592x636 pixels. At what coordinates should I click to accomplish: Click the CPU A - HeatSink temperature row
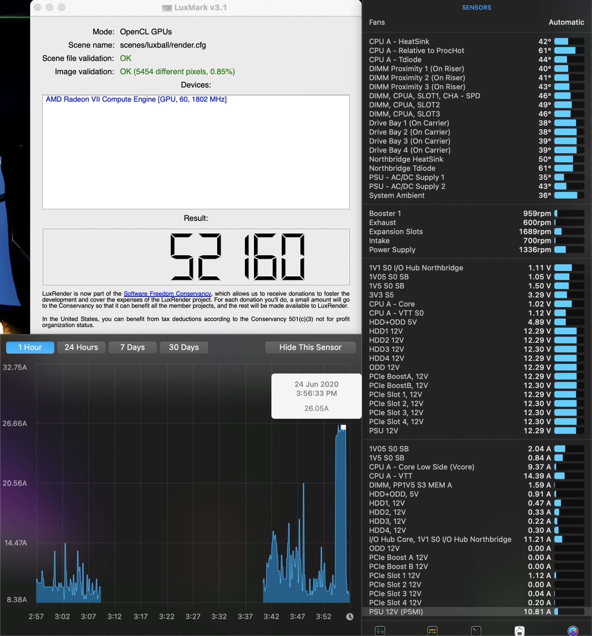477,41
